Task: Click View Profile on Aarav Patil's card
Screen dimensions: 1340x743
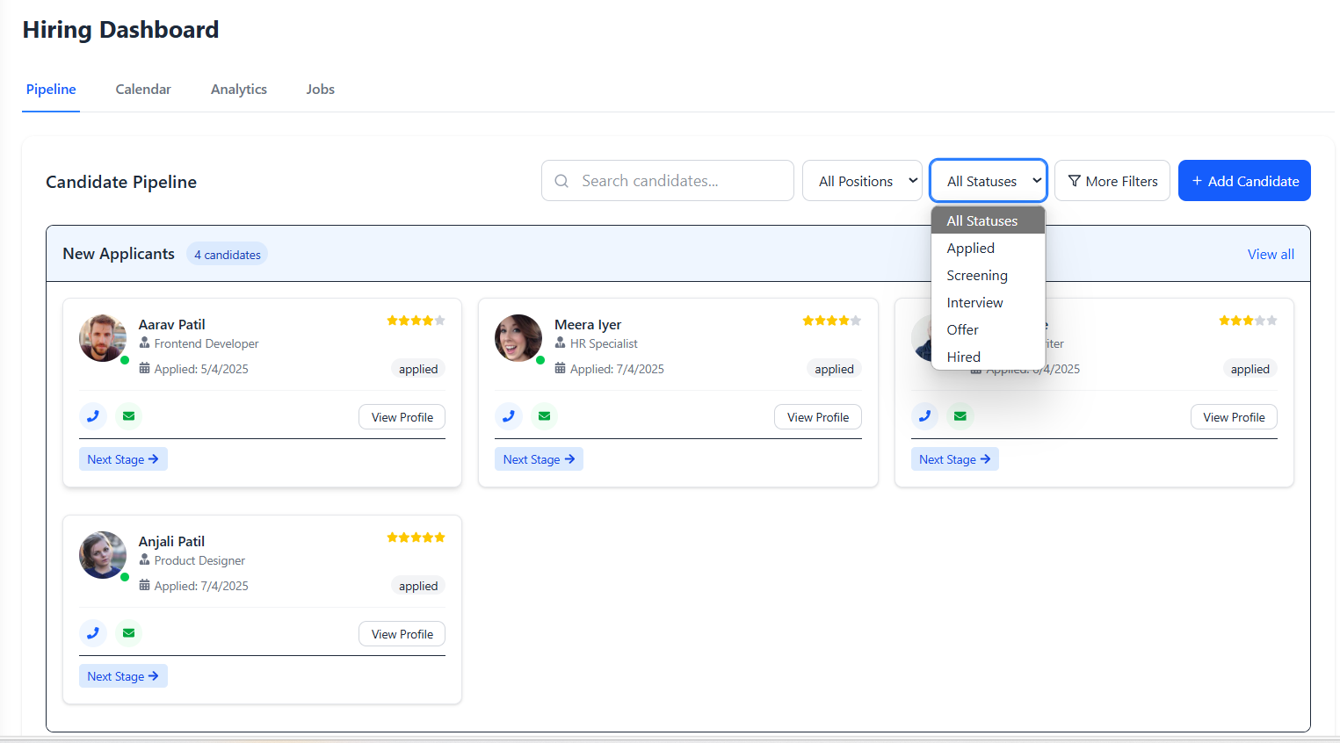Action: (x=402, y=416)
